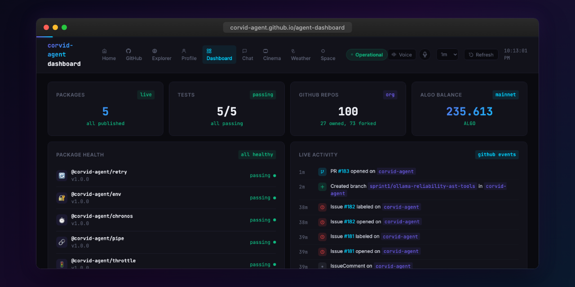Click the issue icon for #182 opened

pos(322,222)
